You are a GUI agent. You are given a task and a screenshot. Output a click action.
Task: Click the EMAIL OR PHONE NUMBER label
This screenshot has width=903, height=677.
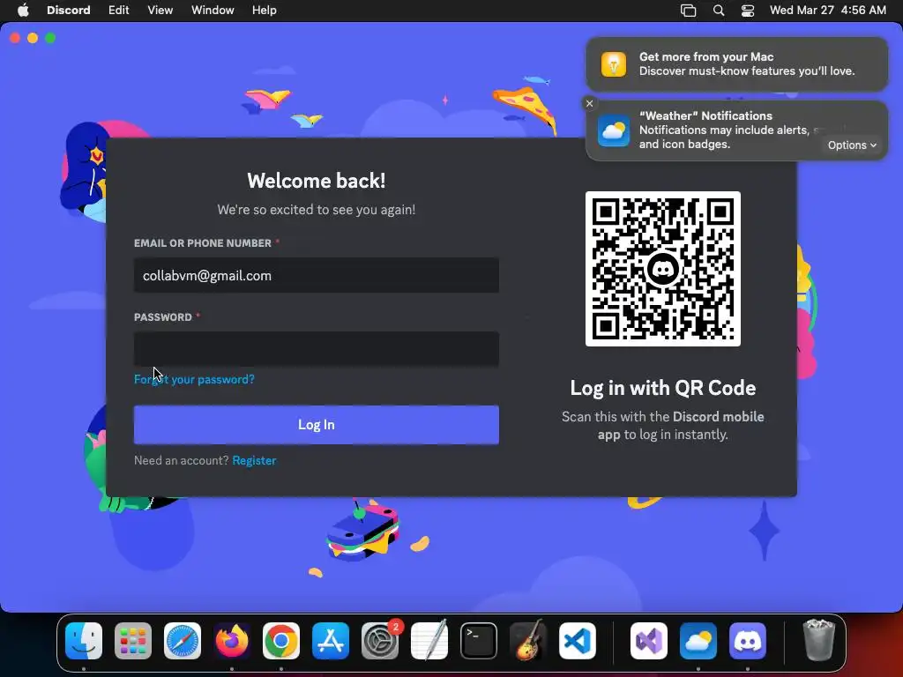(x=203, y=243)
